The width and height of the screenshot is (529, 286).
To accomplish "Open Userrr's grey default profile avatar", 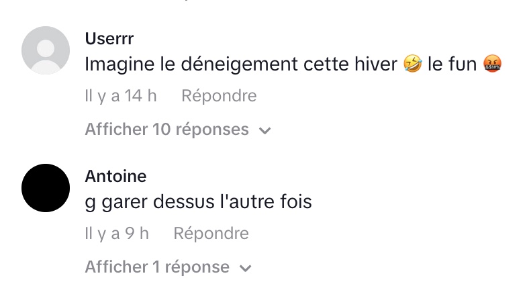I will click(46, 50).
